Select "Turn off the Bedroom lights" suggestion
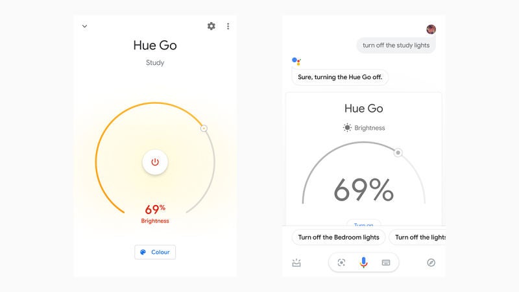The width and height of the screenshot is (519, 292). pos(339,237)
